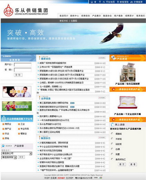Screen dimensions: 146x180
Task: Click the orange plus icon beside 其他
Action: pos(3,138)
